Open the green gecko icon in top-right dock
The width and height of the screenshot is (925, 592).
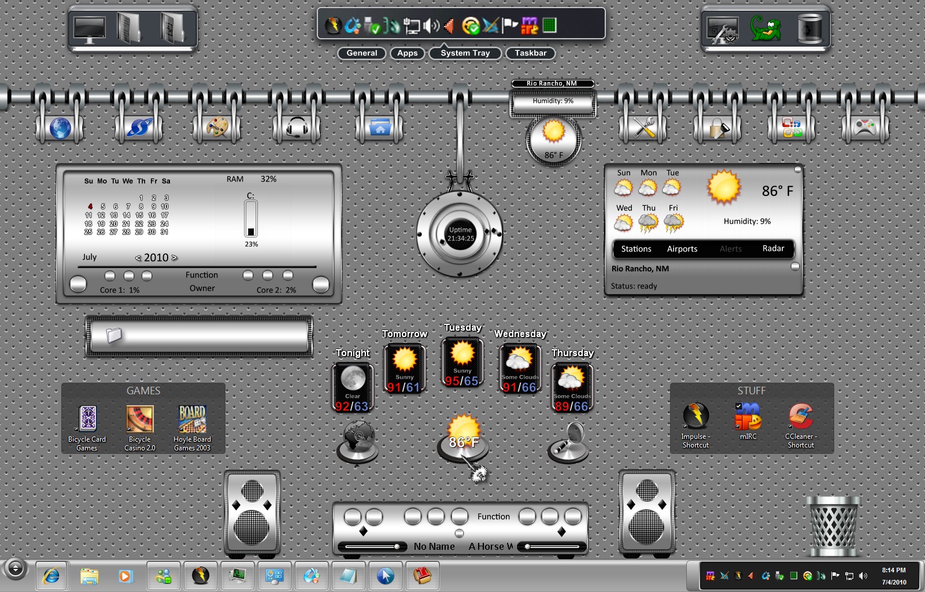[x=765, y=29]
